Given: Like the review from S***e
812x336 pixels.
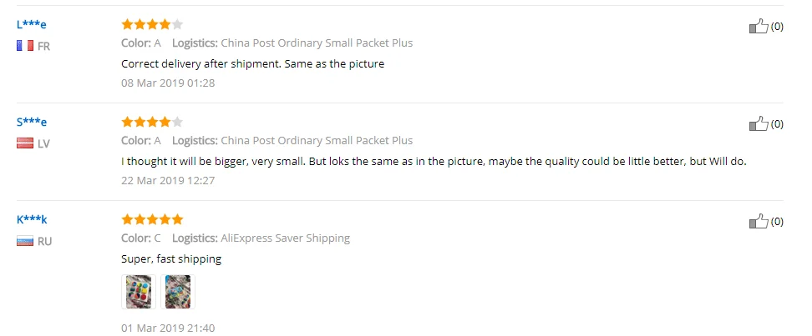Looking at the screenshot, I should [x=759, y=124].
